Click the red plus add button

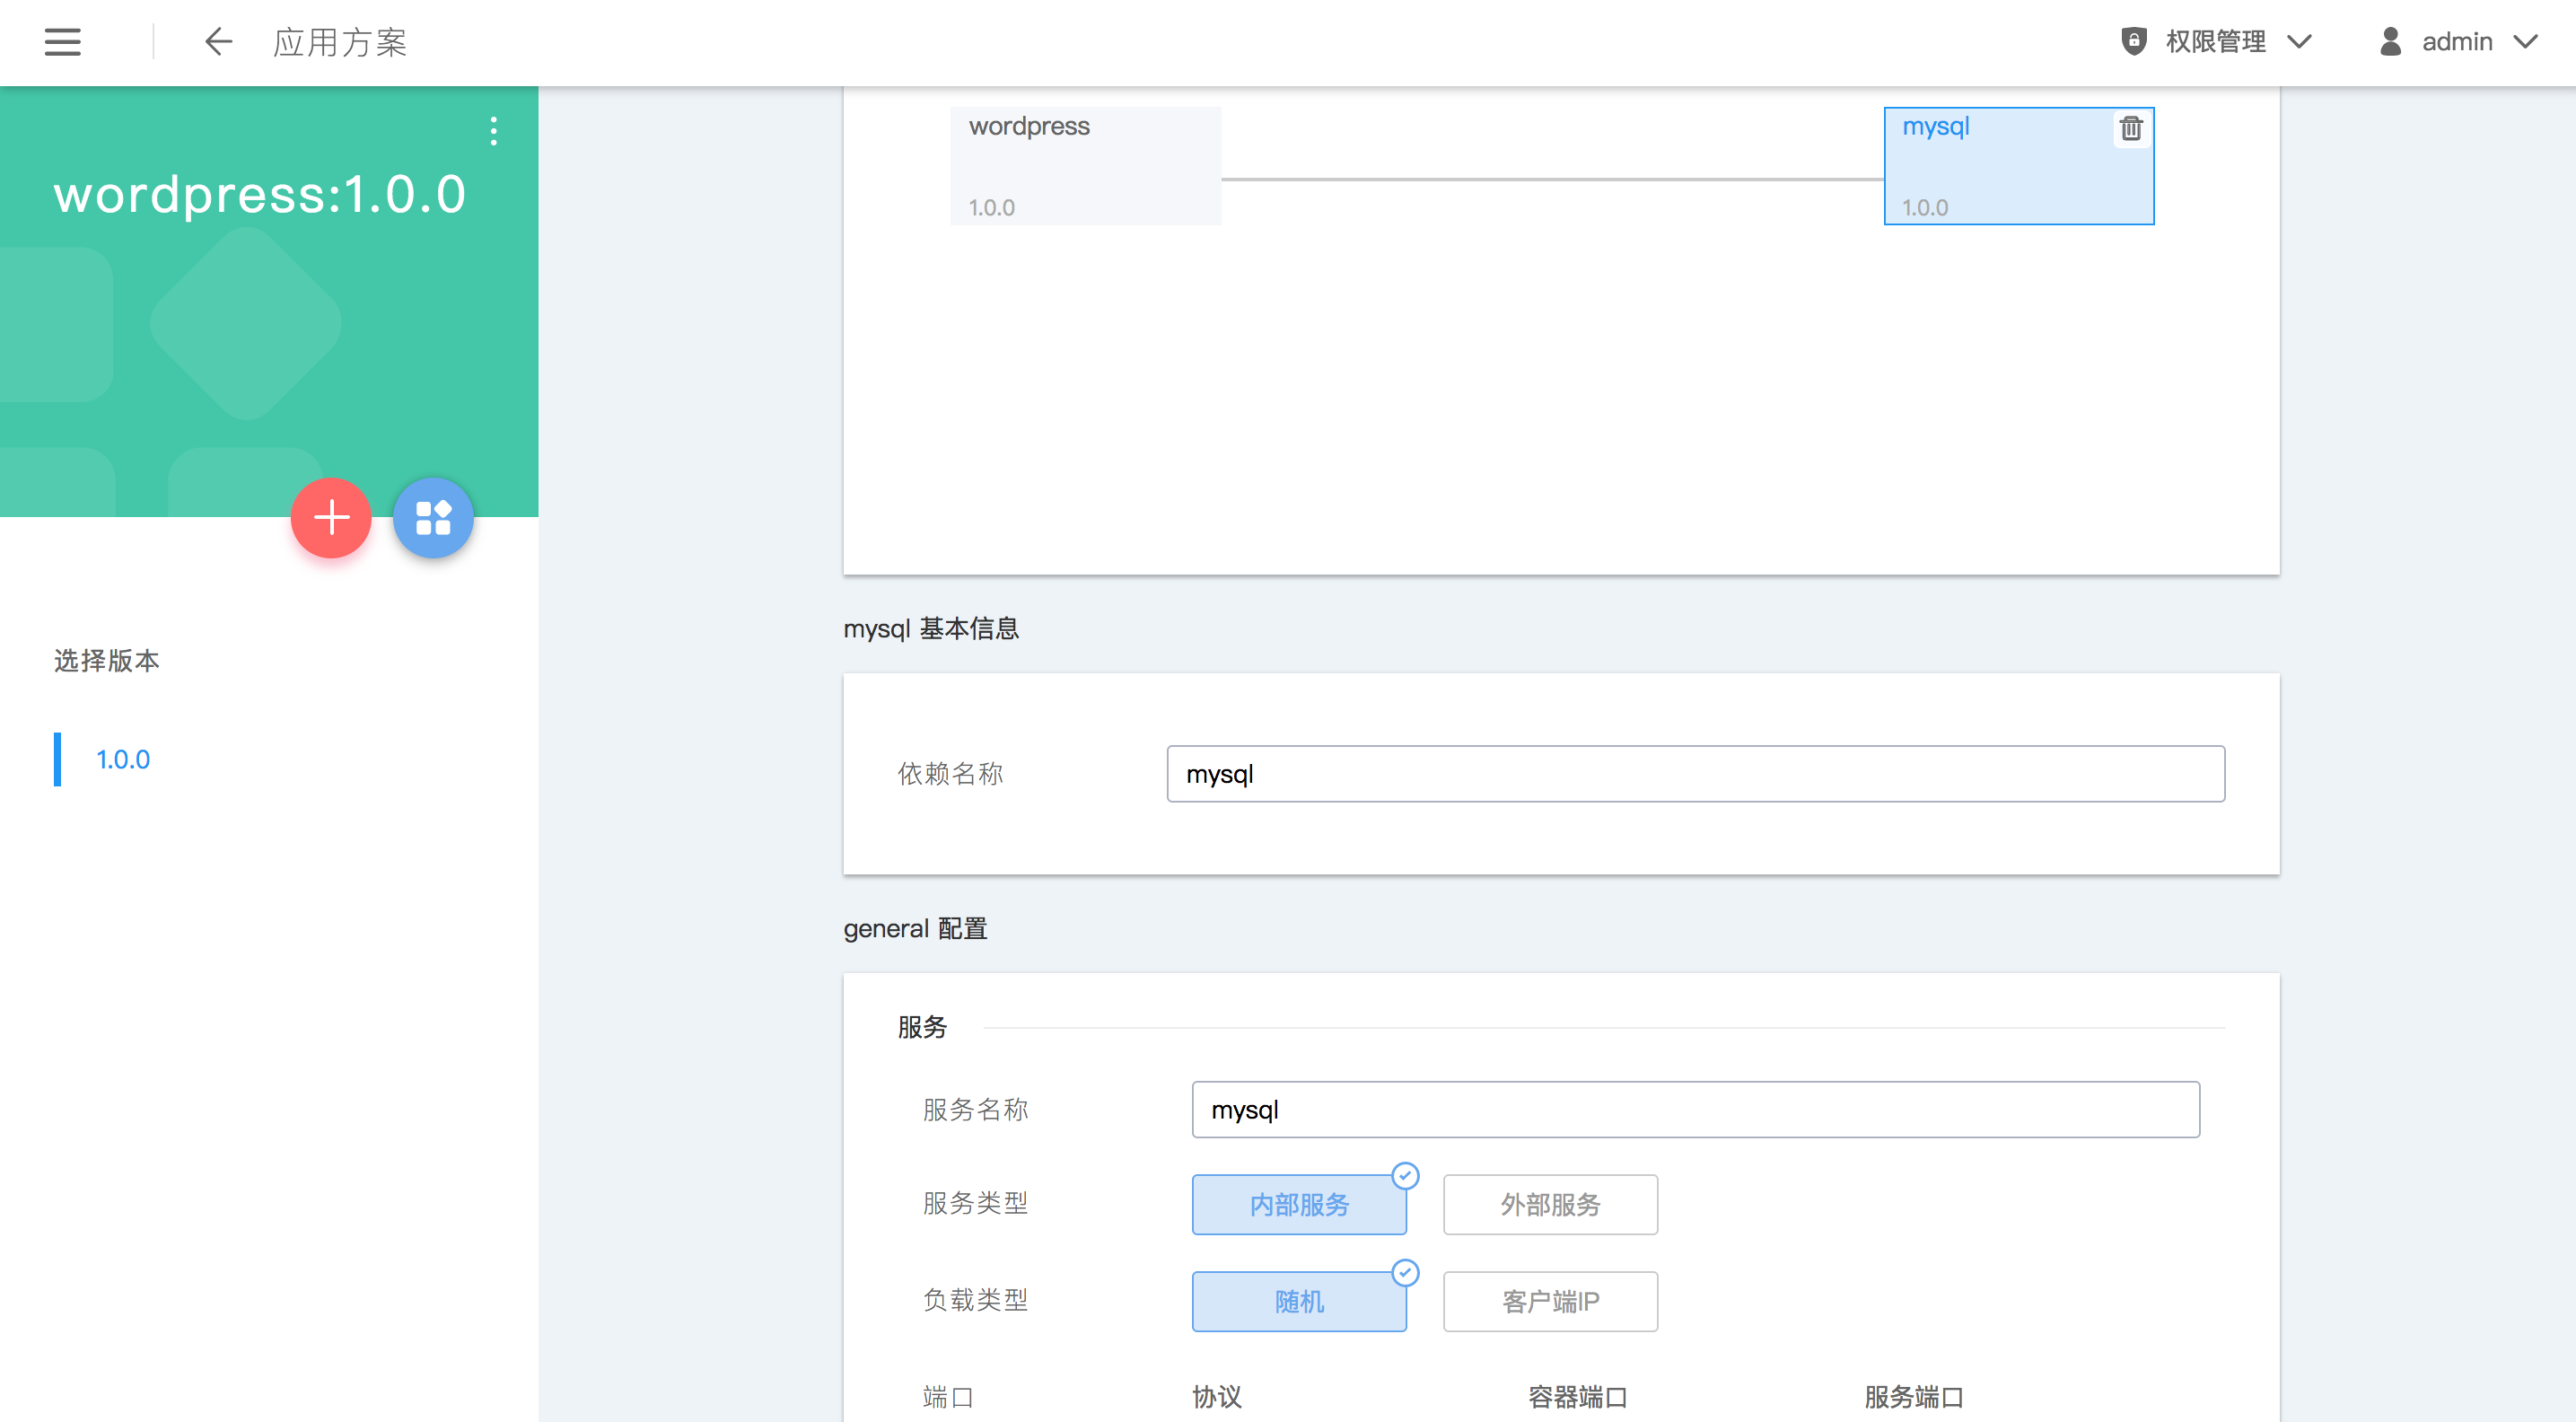pos(331,518)
